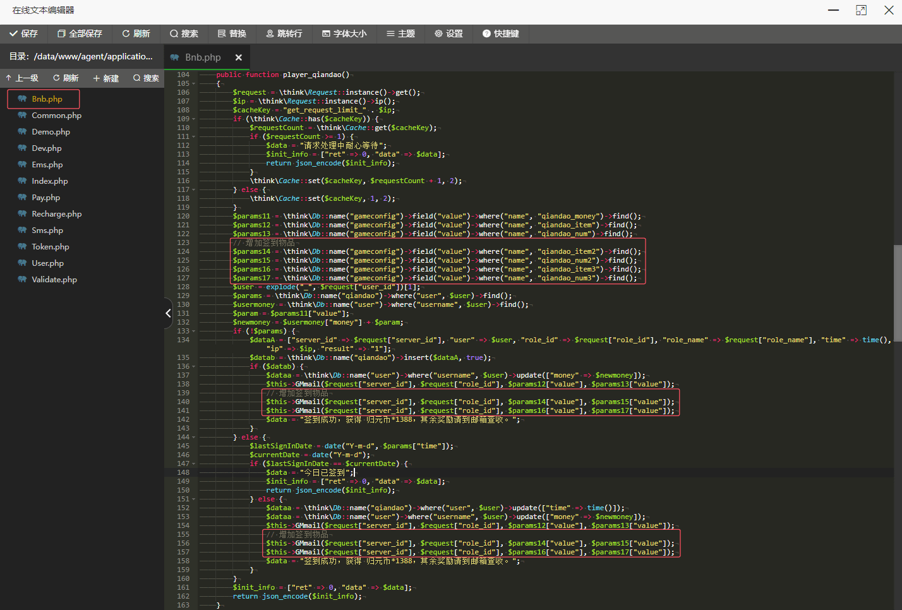Click the Save (保存) toolbar button
The width and height of the screenshot is (902, 610).
[24, 33]
